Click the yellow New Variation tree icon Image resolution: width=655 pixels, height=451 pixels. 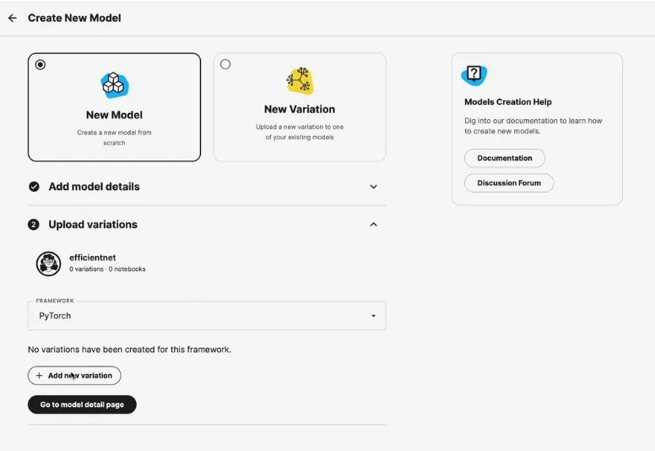(x=300, y=81)
